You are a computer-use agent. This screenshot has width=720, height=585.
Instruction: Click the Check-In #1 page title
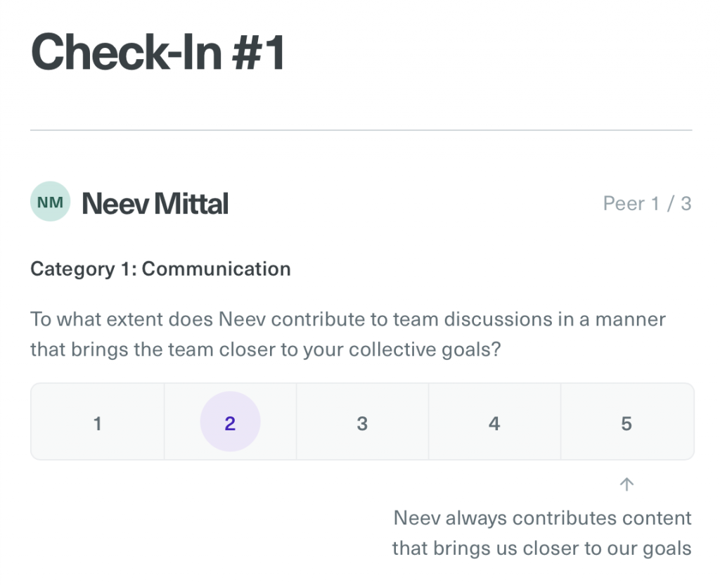[157, 53]
